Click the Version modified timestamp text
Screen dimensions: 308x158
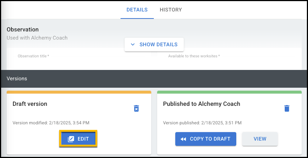pos(51,123)
